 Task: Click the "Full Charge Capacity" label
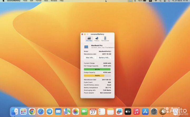click(x=91, y=66)
